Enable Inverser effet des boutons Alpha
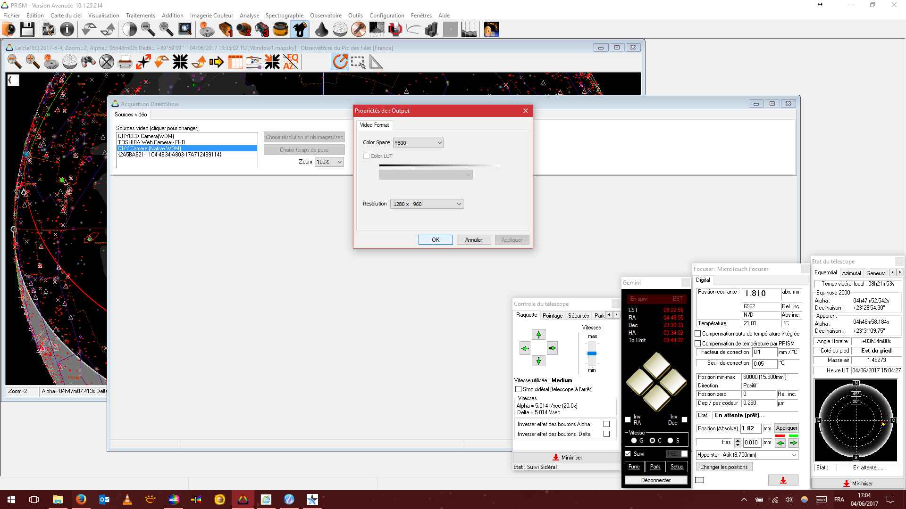Image resolution: width=906 pixels, height=509 pixels. tap(606, 424)
